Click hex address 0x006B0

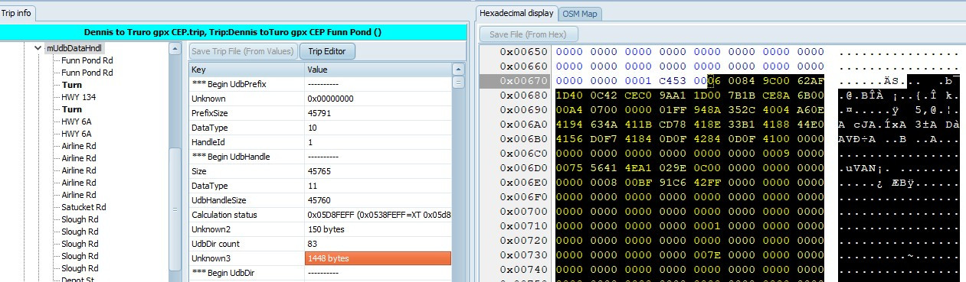click(524, 139)
